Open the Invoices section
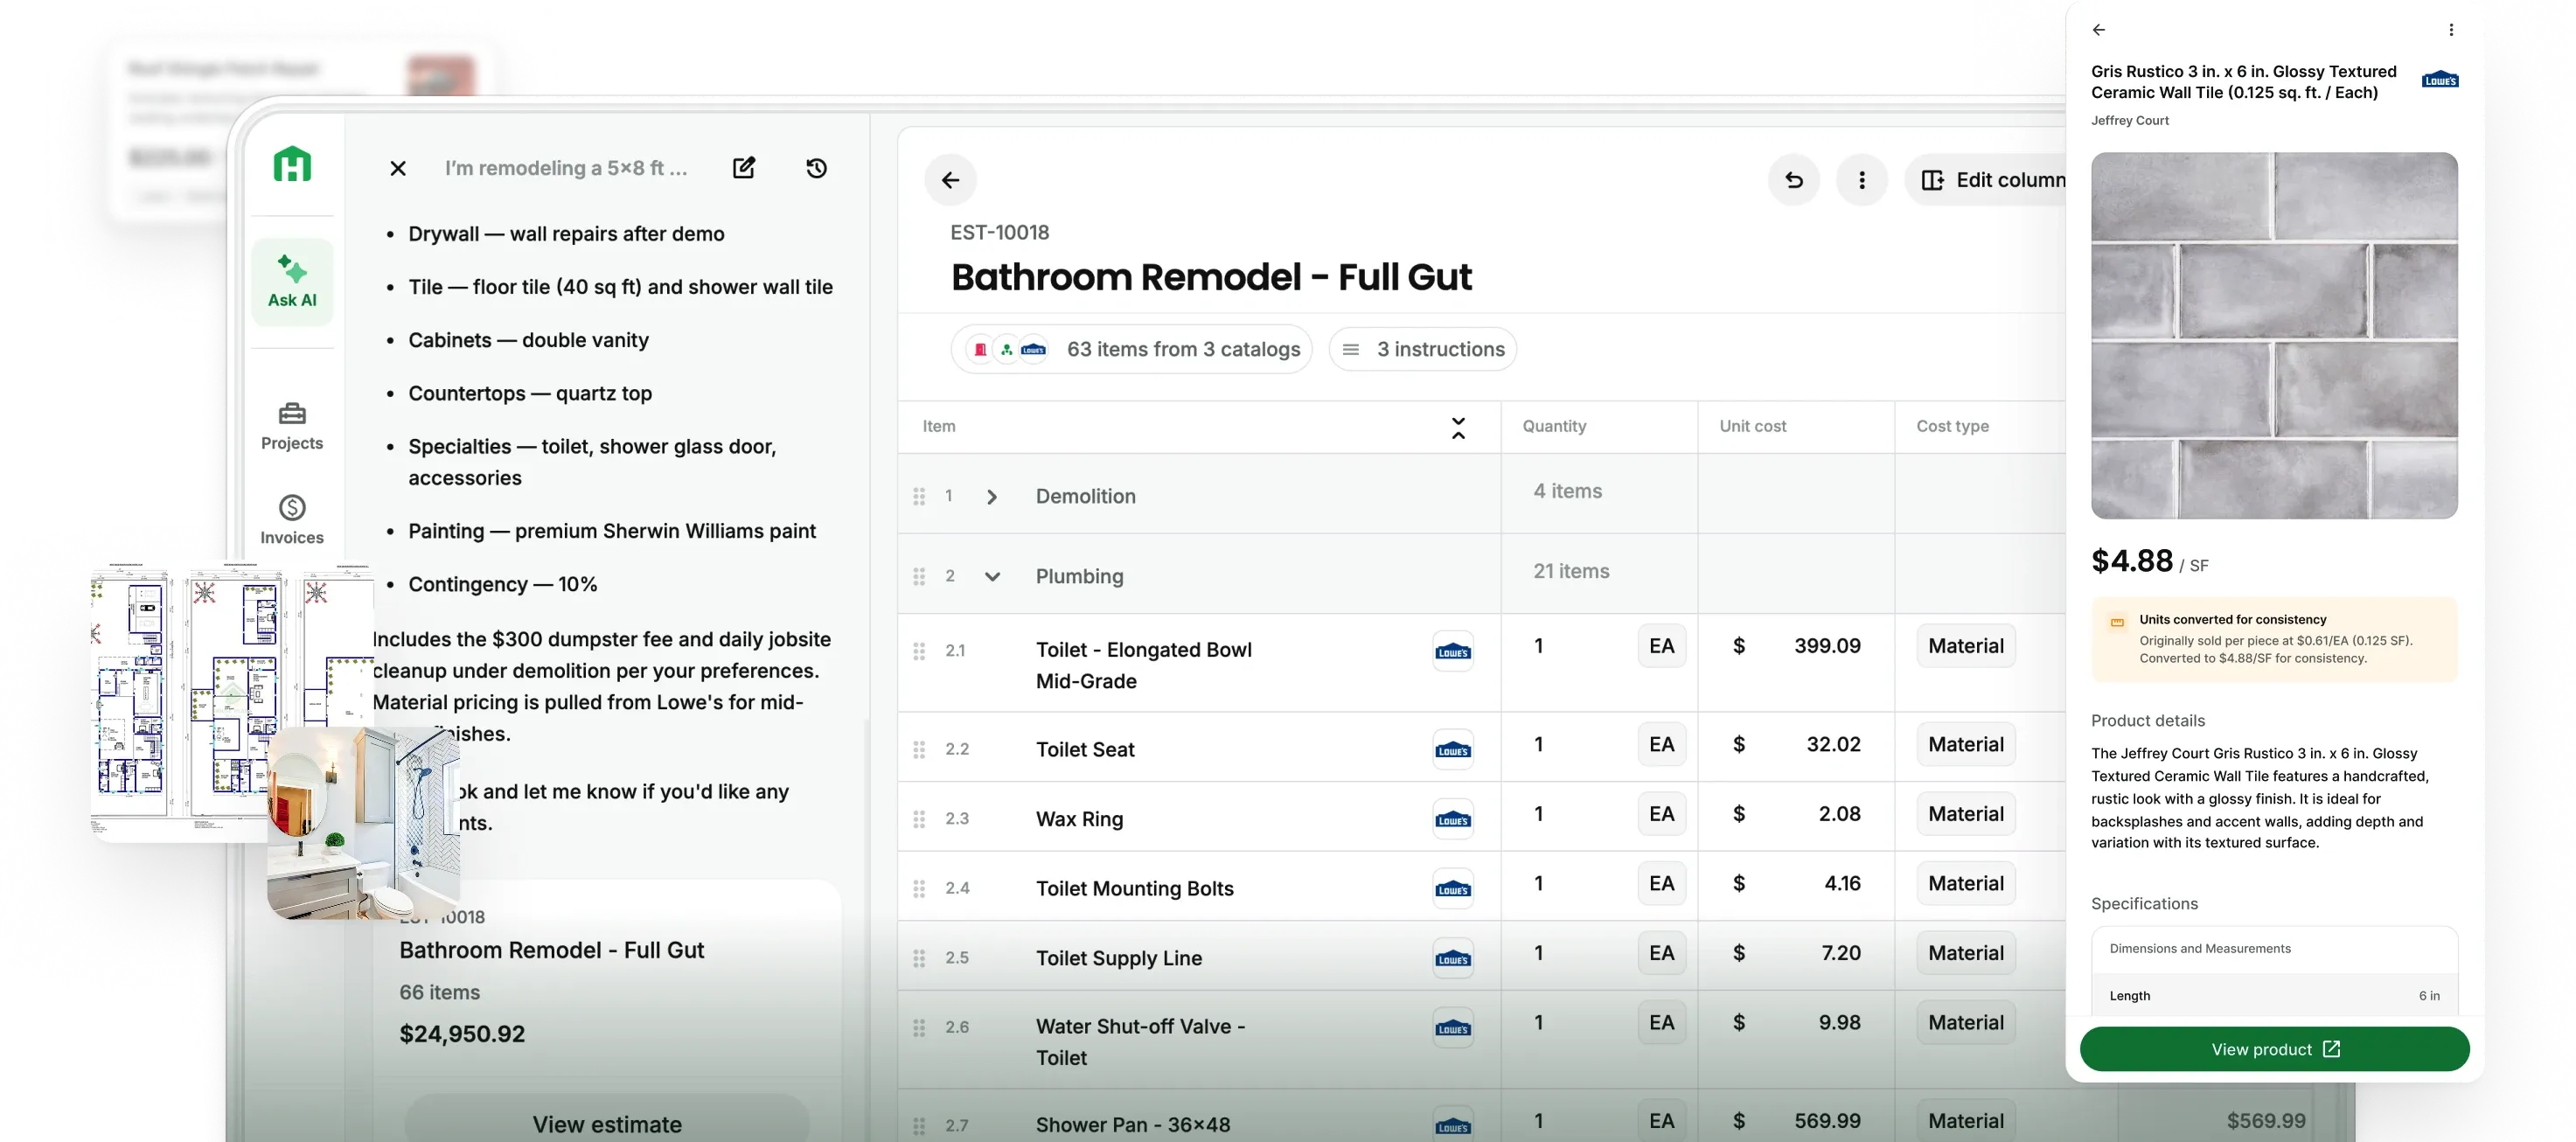Viewport: 2576px width, 1142px height. 291,519
